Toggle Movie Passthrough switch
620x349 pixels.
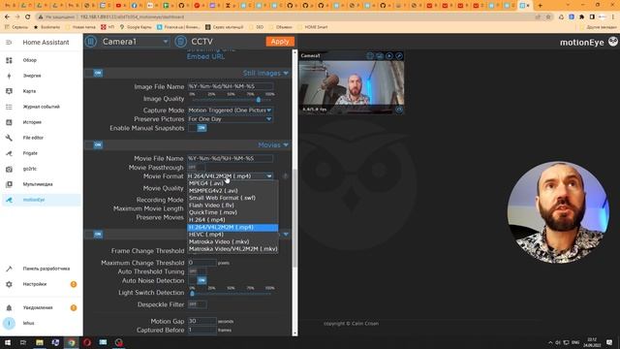197,168
